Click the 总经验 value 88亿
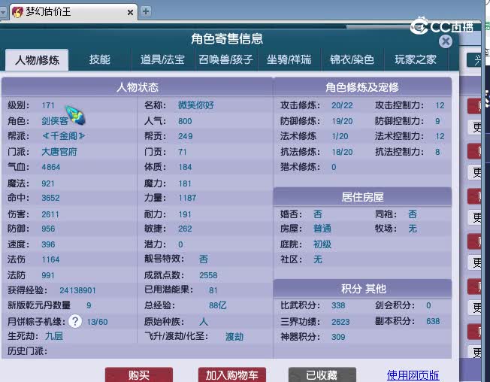Image resolution: width=490 pixels, height=382 pixels. pos(217,305)
